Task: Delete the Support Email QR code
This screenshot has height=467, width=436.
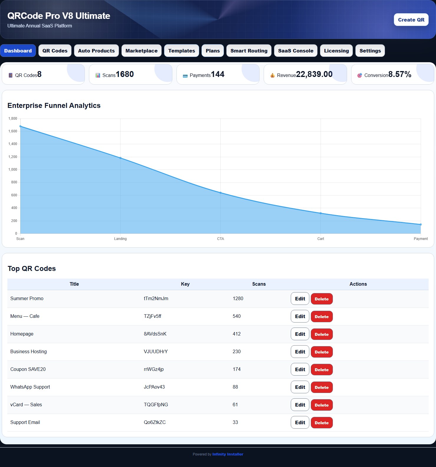Action: pos(322,423)
